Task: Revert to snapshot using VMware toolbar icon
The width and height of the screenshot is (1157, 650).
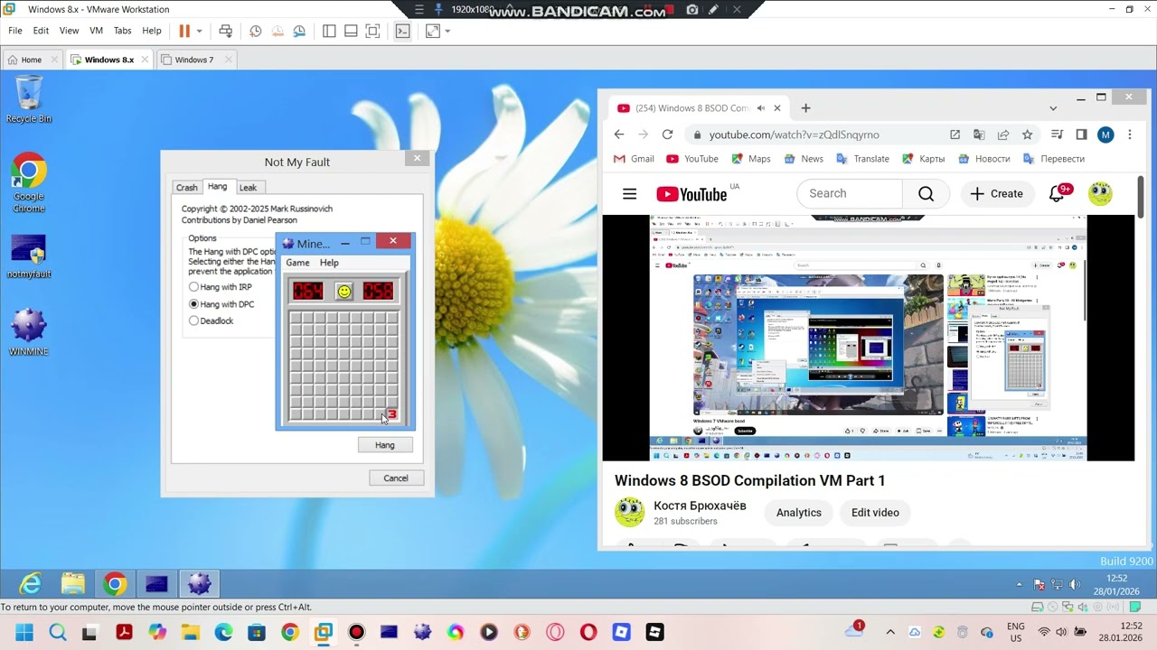Action: click(277, 31)
